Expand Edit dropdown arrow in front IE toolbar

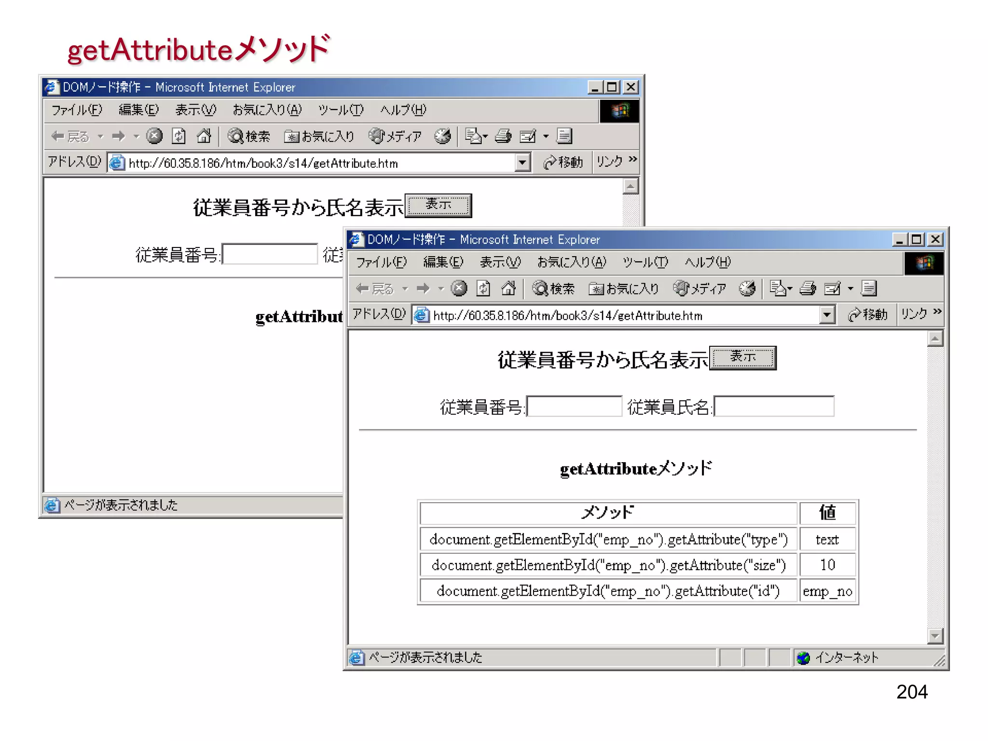pyautogui.click(x=851, y=289)
